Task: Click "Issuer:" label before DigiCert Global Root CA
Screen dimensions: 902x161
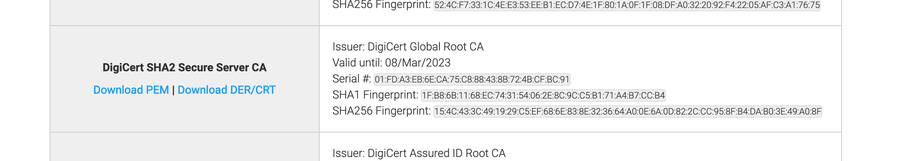Action: [x=349, y=47]
